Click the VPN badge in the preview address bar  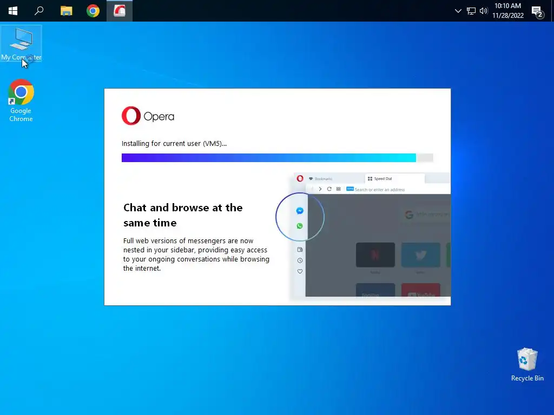[x=350, y=189]
